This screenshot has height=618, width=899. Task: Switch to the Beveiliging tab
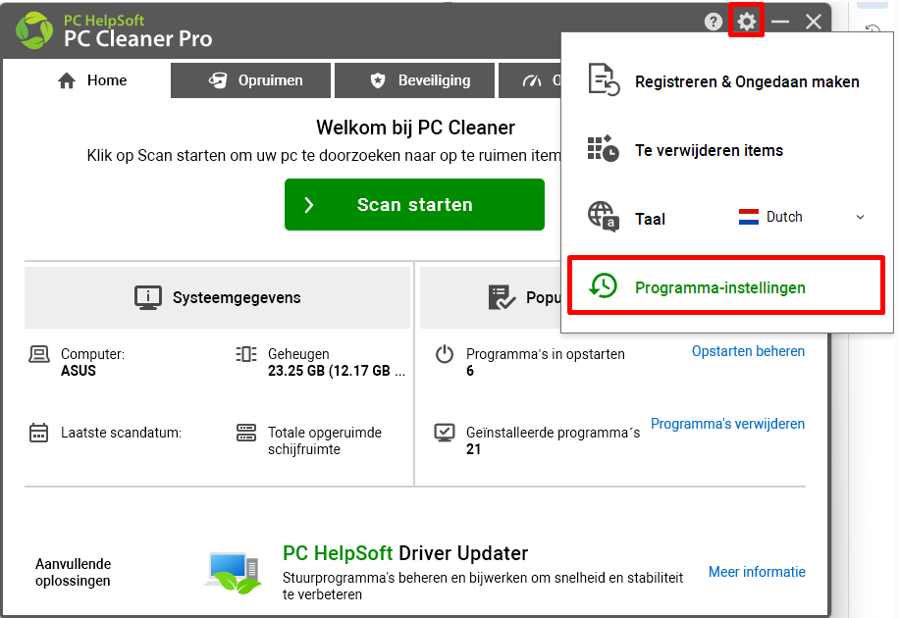[x=414, y=80]
